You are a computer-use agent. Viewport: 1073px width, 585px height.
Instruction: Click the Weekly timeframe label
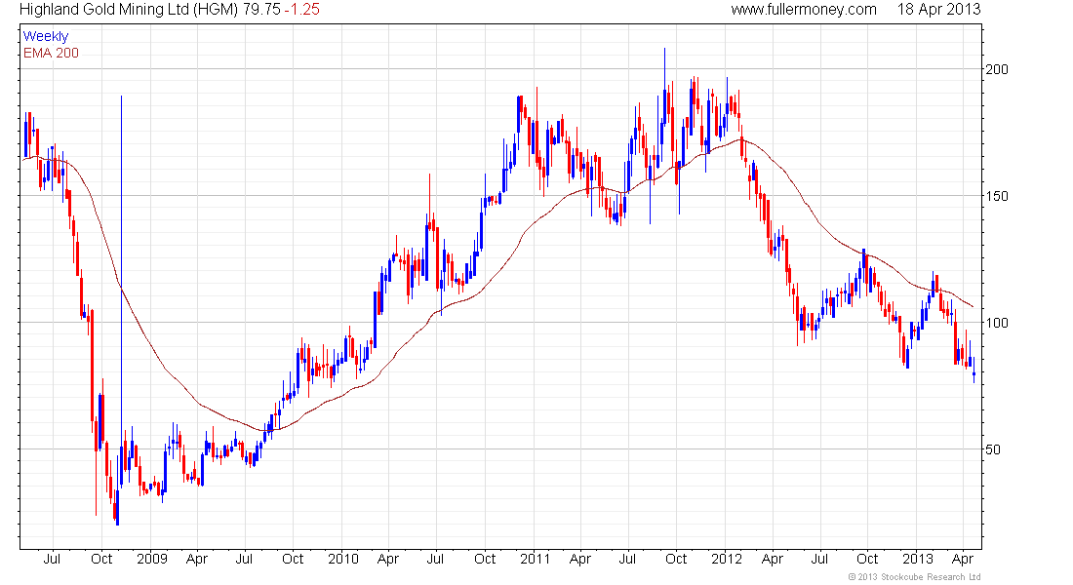(46, 36)
